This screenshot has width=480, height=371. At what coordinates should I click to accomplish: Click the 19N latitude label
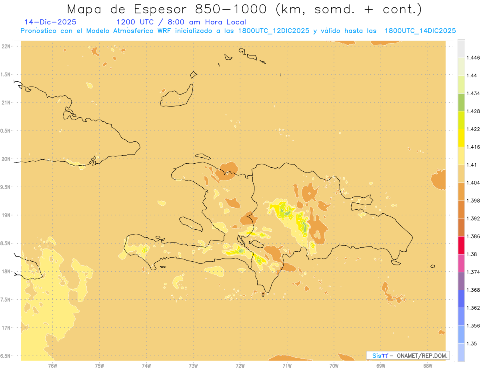(x=6, y=215)
